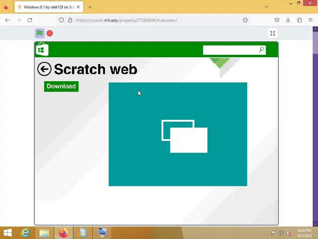Click the store search magnifier icon
The width and height of the screenshot is (318, 239).
tap(261, 49)
